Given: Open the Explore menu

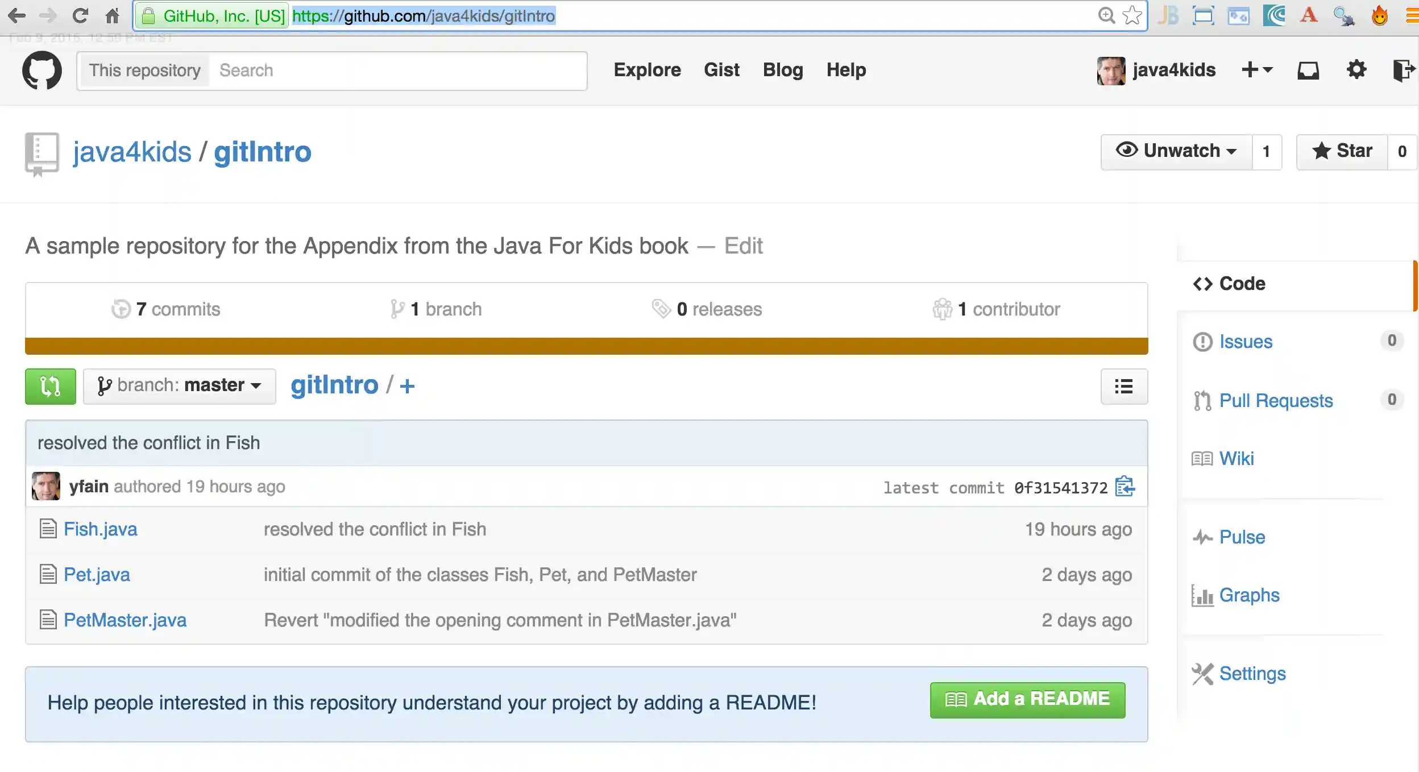Looking at the screenshot, I should [647, 69].
